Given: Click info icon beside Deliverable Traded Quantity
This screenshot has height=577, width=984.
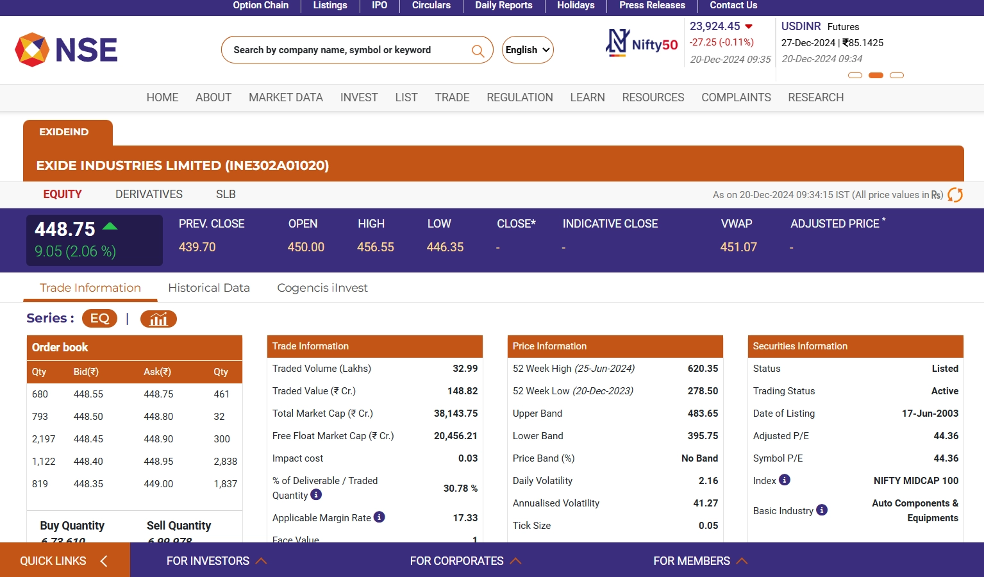Looking at the screenshot, I should [316, 495].
